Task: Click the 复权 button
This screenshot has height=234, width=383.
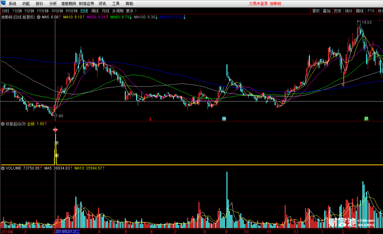Action: point(316,11)
